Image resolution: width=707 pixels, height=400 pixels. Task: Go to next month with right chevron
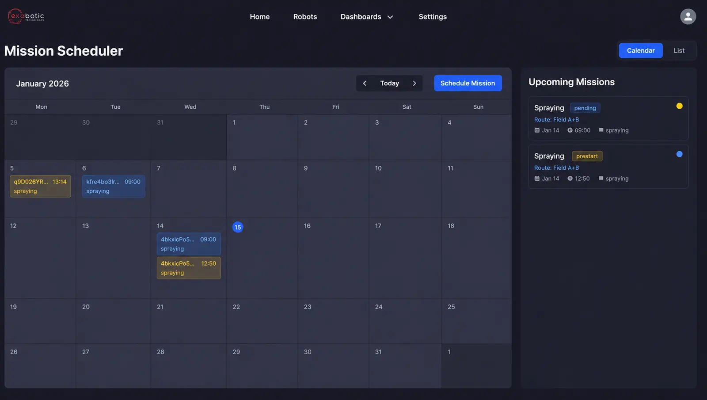pos(414,83)
